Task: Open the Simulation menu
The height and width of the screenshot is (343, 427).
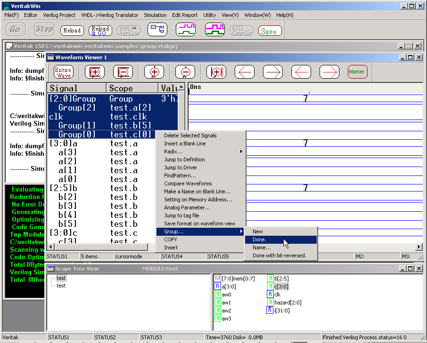Action: tap(155, 15)
